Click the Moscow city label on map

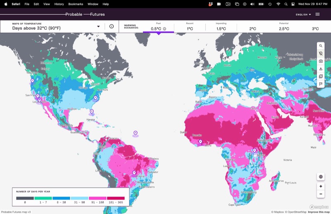[262, 57]
